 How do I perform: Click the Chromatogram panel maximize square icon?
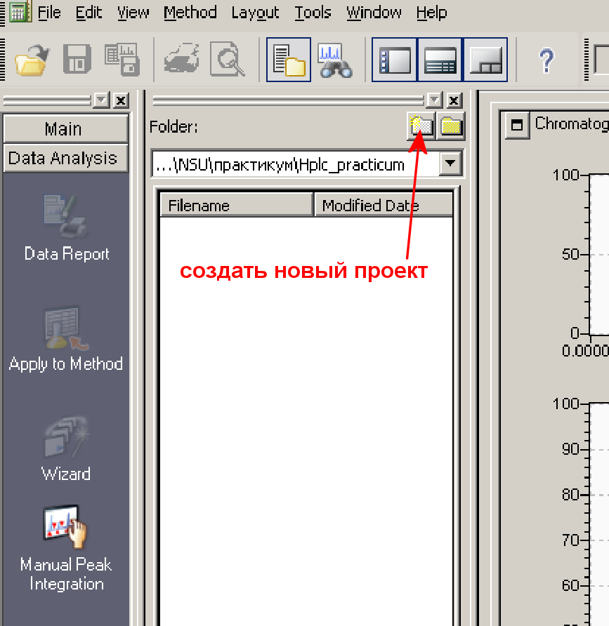click(x=517, y=125)
